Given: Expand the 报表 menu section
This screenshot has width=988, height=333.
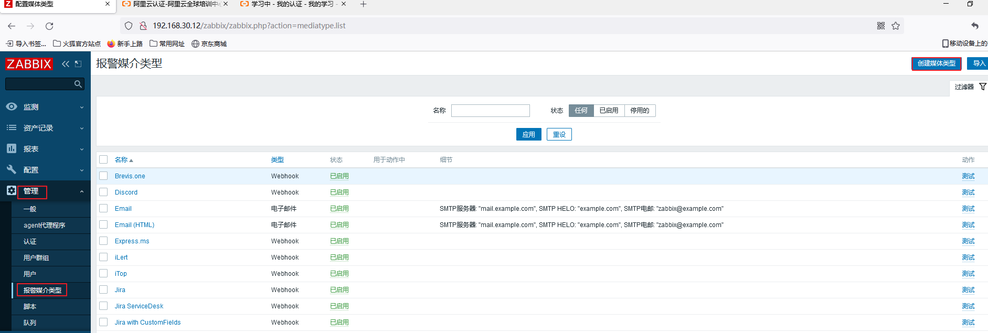Looking at the screenshot, I should [x=45, y=148].
